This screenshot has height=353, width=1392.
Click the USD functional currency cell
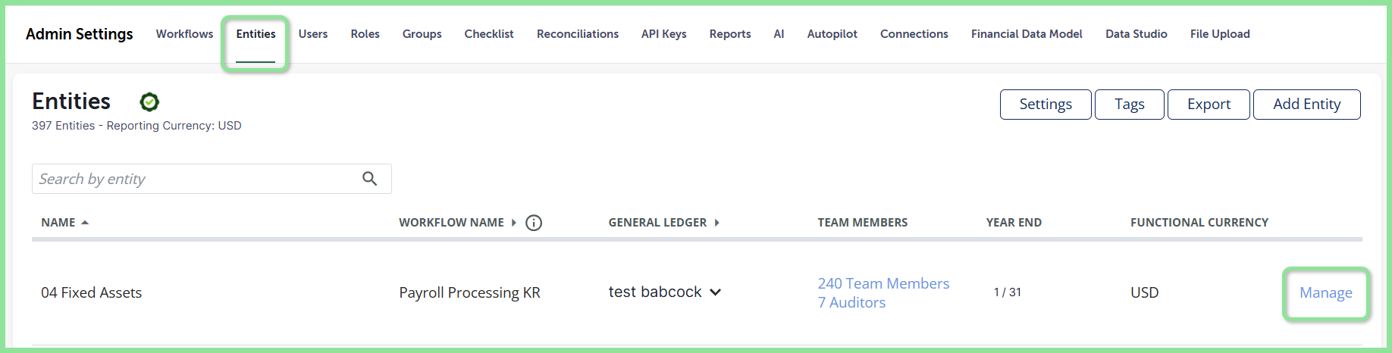(x=1145, y=292)
